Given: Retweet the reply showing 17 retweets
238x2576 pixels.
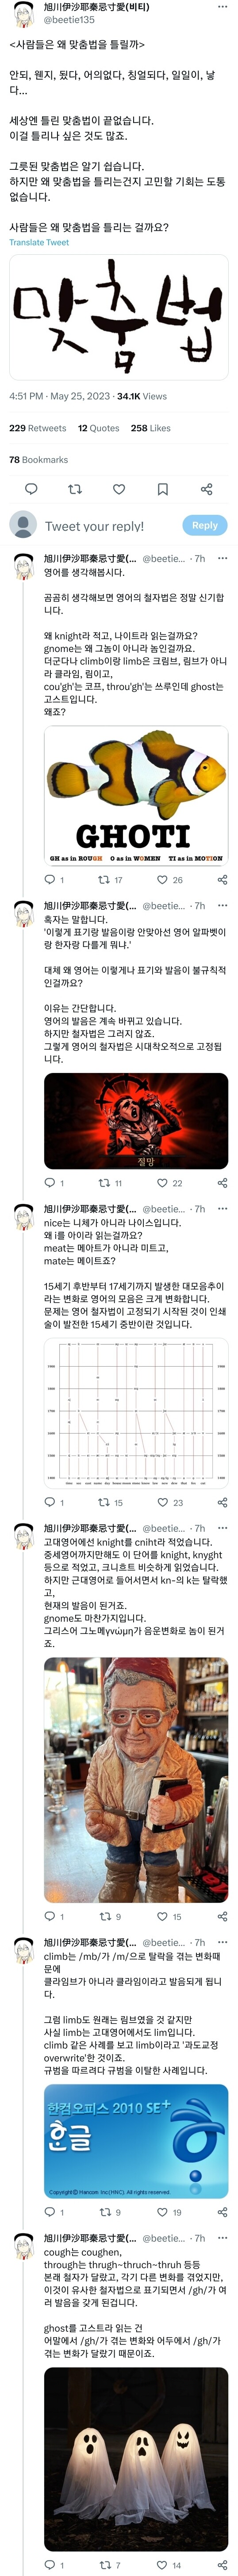Looking at the screenshot, I should (x=110, y=880).
